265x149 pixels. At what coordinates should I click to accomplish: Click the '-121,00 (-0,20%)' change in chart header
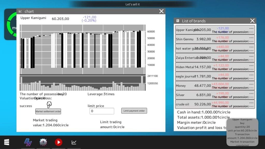[x=89, y=19]
